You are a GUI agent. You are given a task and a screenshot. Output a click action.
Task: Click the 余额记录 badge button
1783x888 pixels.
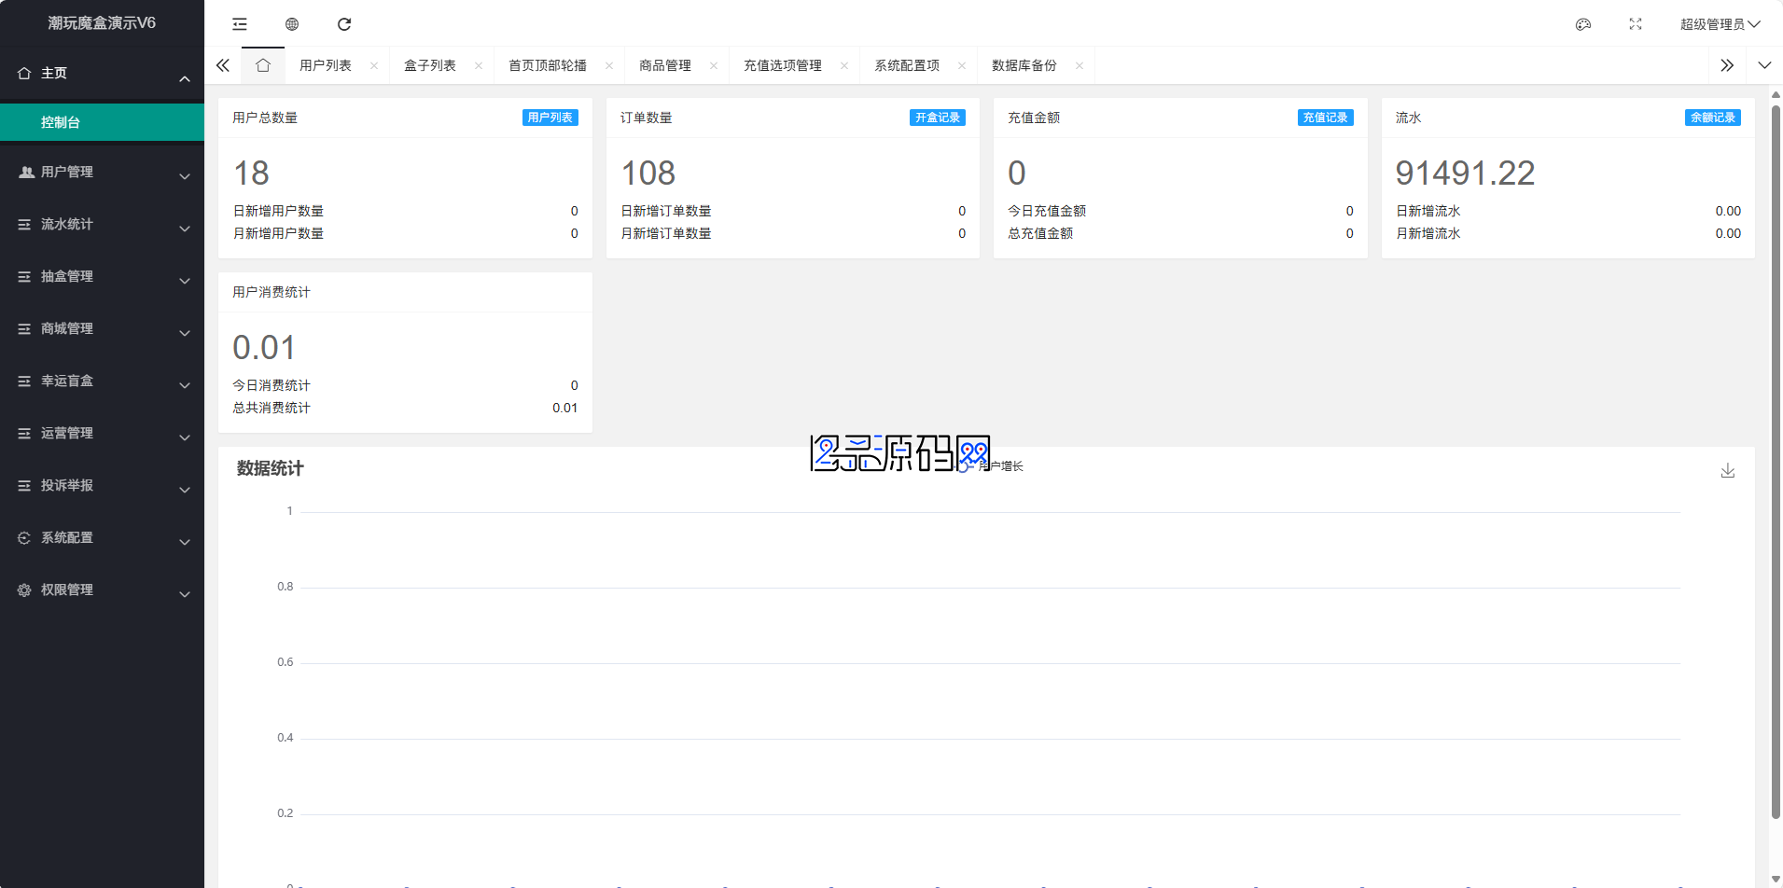pyautogui.click(x=1713, y=118)
